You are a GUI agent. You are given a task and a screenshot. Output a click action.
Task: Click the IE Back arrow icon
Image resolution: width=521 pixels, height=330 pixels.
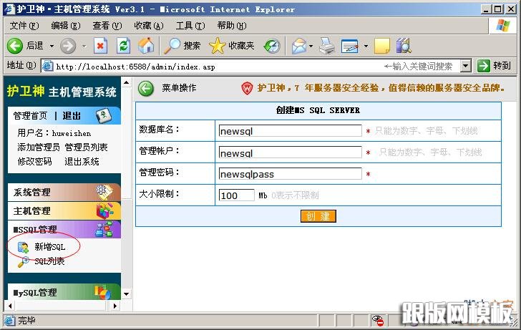pyautogui.click(x=14, y=46)
